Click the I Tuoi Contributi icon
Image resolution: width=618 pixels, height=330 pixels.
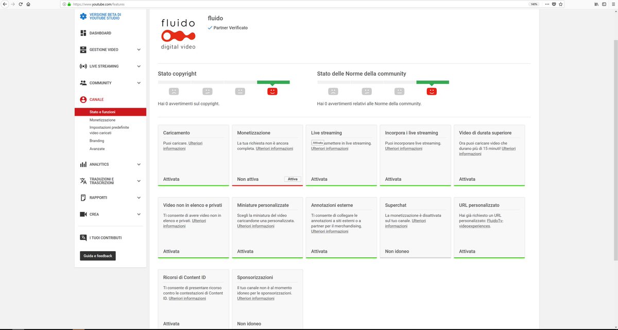tap(83, 238)
